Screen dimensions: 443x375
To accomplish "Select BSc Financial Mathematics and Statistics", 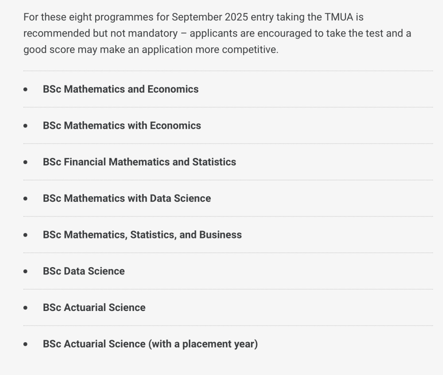I will (x=139, y=162).
